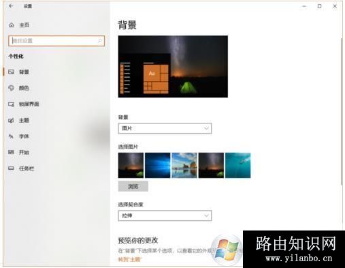The width and height of the screenshot is (345, 268).
Task: Maximize the Settings window
Action: (319, 6)
